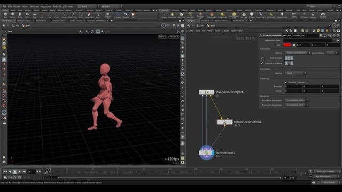342x192 pixels.
Task: Click the extractlocomotion1 node
Action: point(224,122)
